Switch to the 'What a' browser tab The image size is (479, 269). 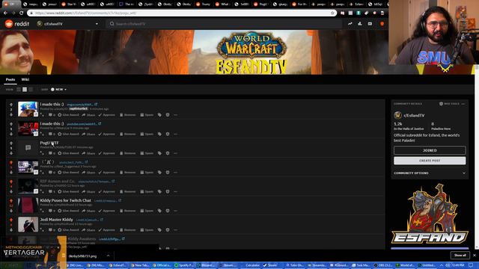point(222,4)
